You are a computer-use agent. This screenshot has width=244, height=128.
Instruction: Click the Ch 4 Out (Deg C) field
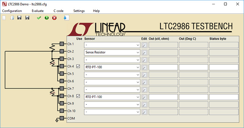pyautogui.click(x=193, y=67)
